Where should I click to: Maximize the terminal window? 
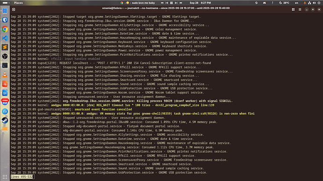coord(313,9)
